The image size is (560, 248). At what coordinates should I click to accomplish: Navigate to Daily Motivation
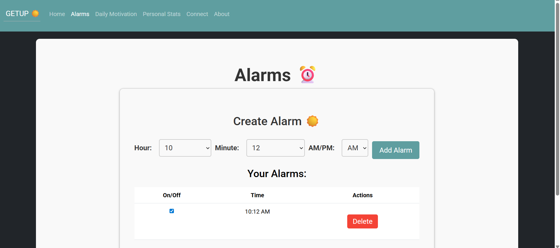click(116, 14)
